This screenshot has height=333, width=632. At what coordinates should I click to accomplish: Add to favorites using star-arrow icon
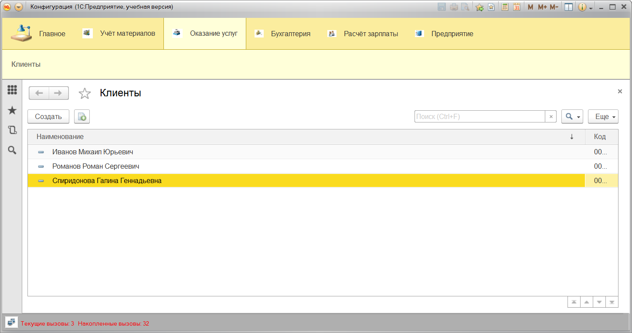(479, 7)
